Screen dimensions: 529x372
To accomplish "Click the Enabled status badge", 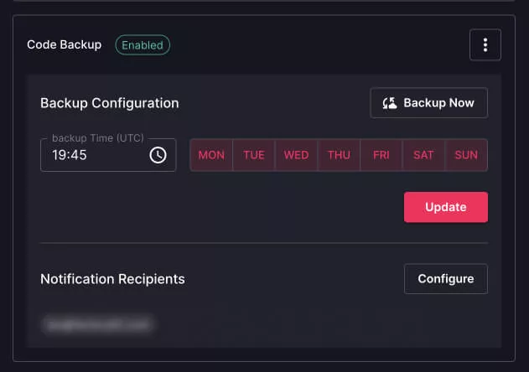I will (x=143, y=45).
